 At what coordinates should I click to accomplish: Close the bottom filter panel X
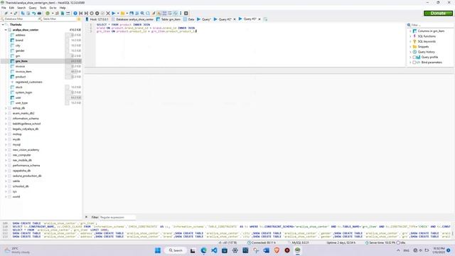[86, 217]
